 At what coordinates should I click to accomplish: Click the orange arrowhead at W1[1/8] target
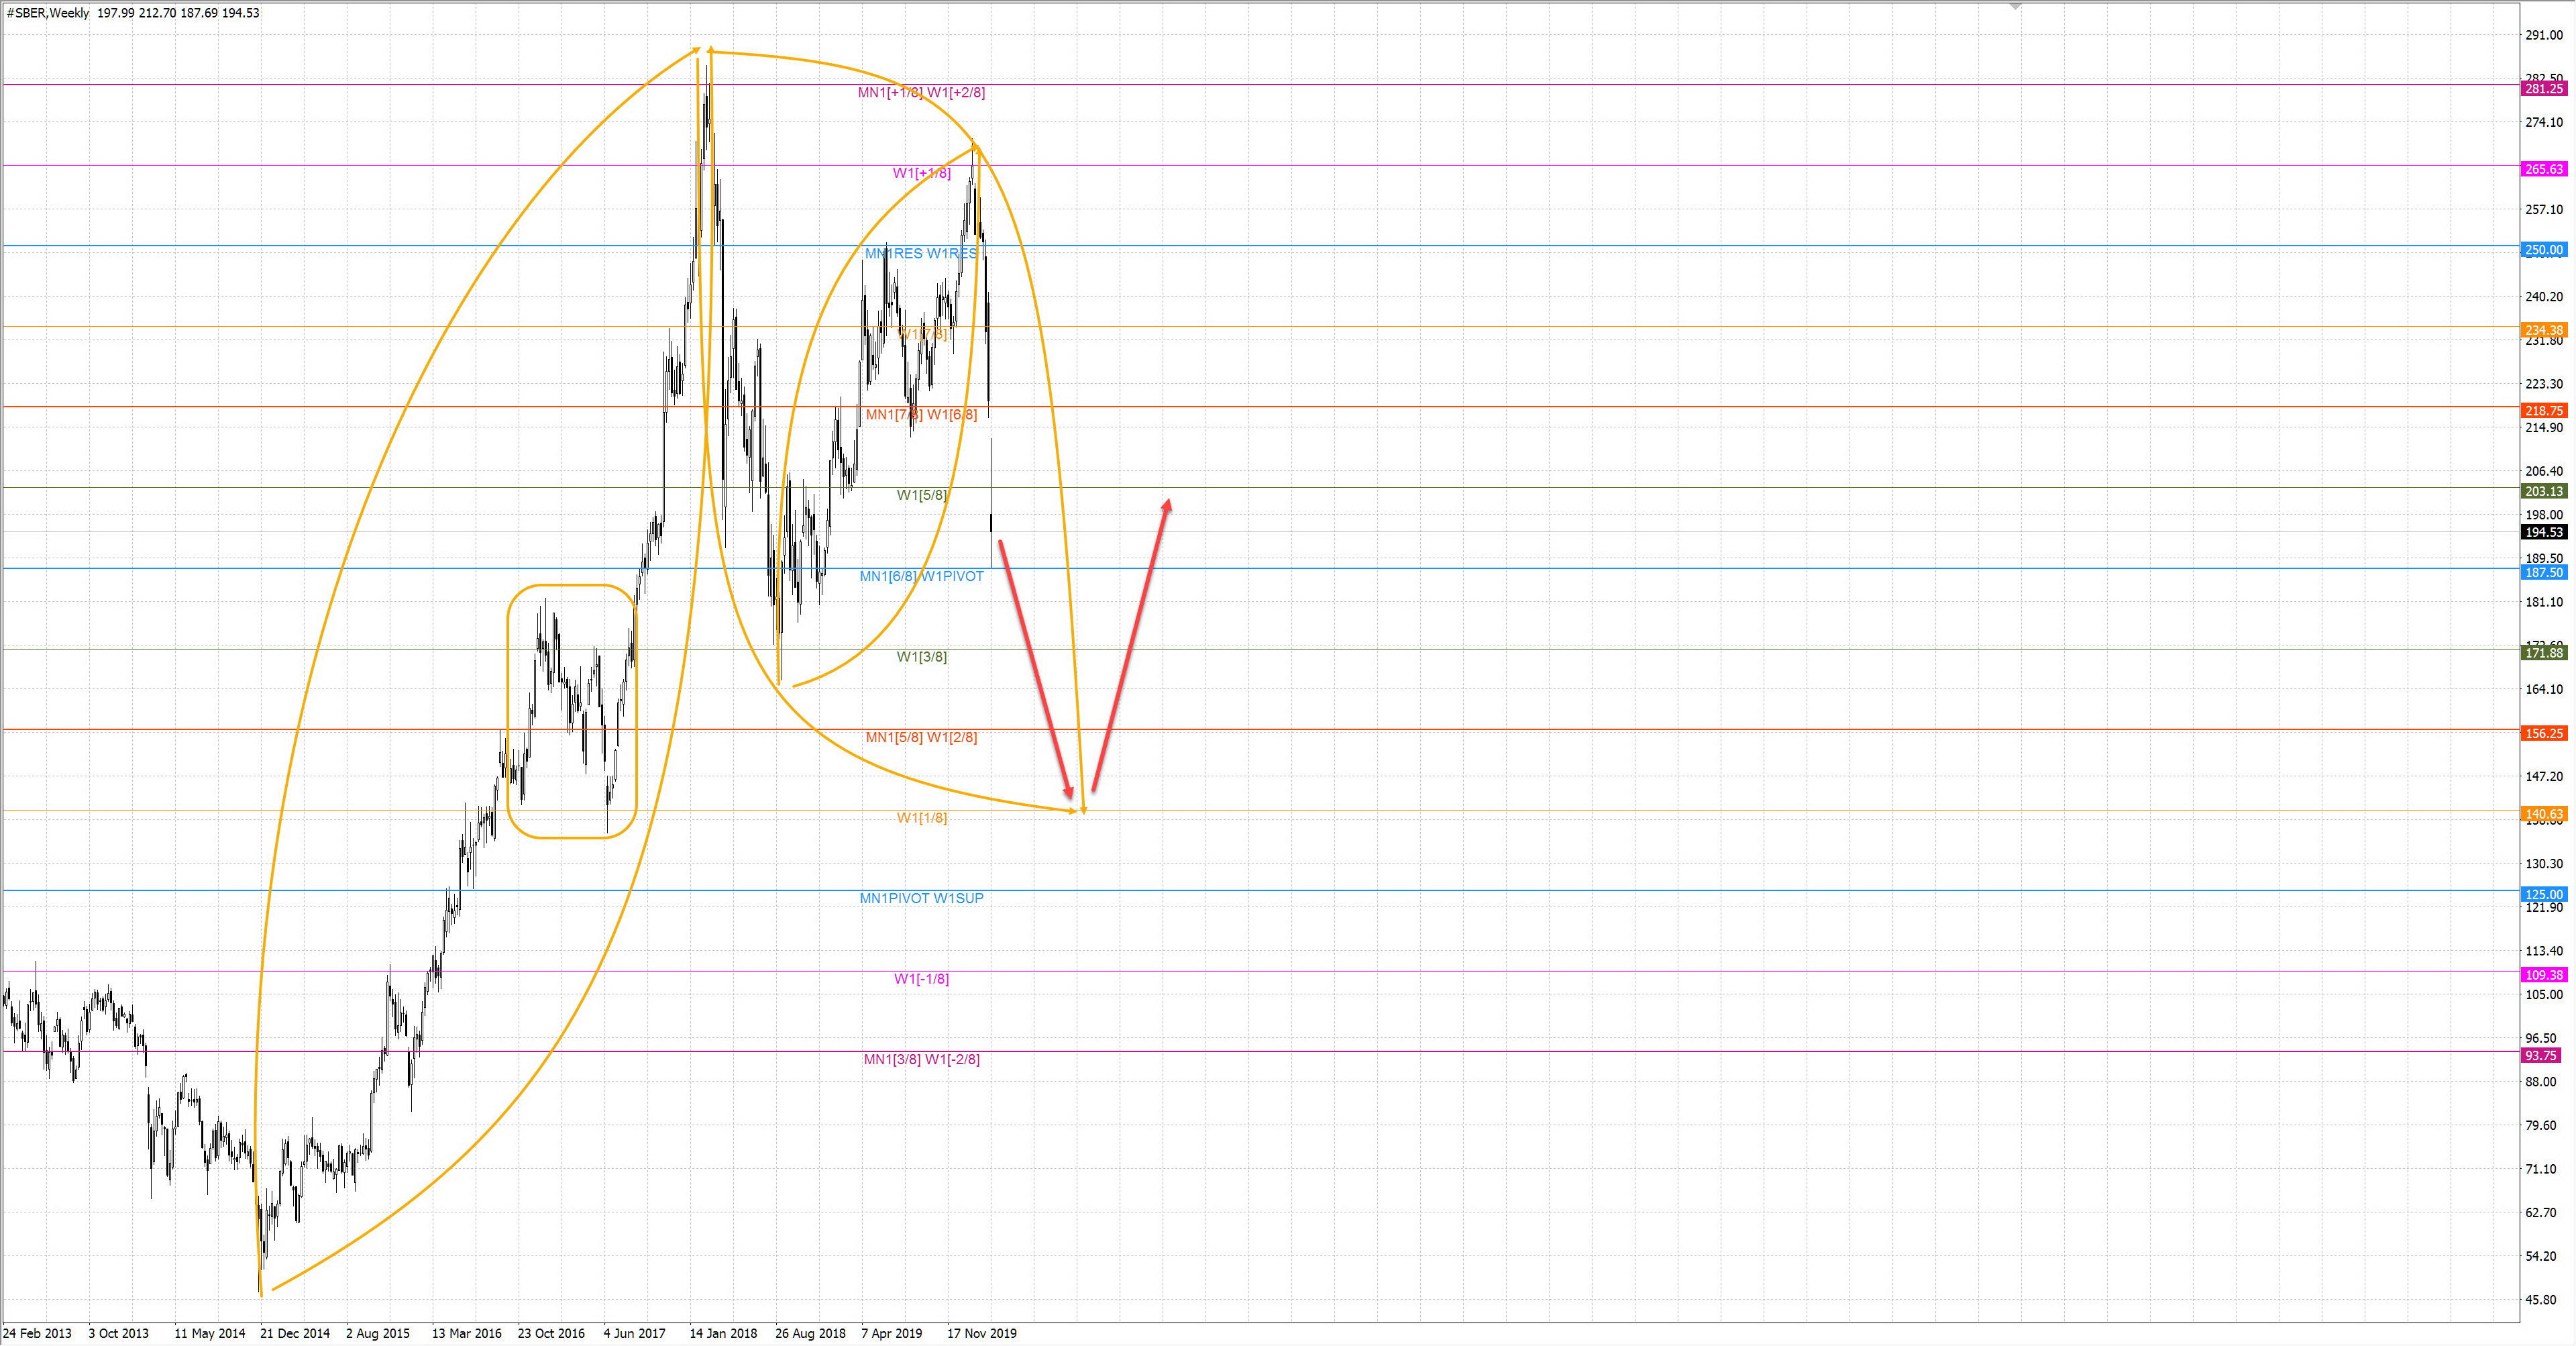[1083, 809]
